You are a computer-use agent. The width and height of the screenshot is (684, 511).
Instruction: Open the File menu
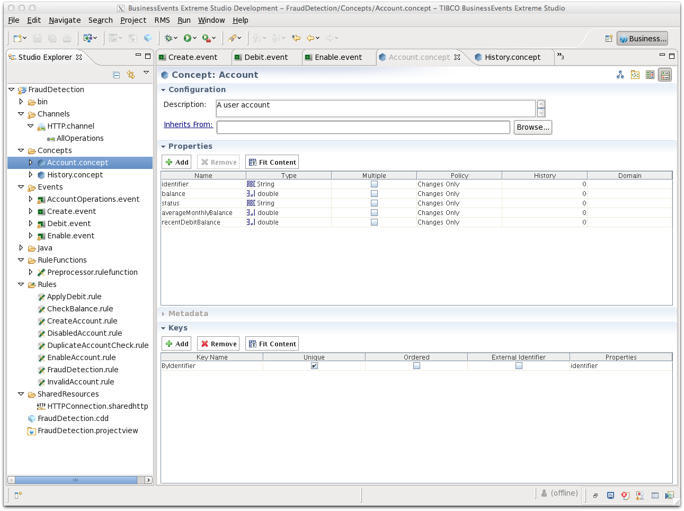pyautogui.click(x=14, y=20)
